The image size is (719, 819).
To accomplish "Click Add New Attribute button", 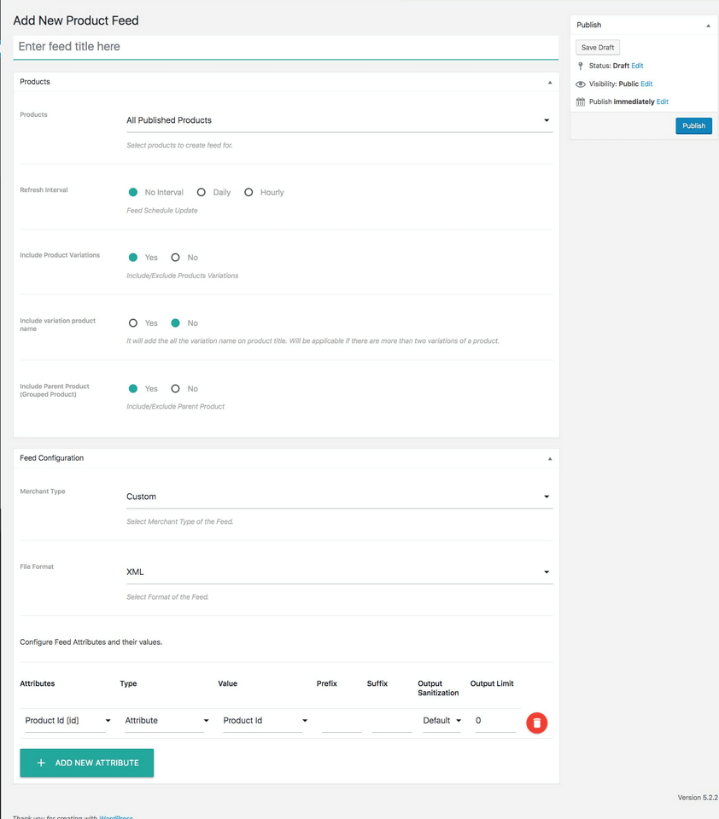I will pyautogui.click(x=87, y=763).
